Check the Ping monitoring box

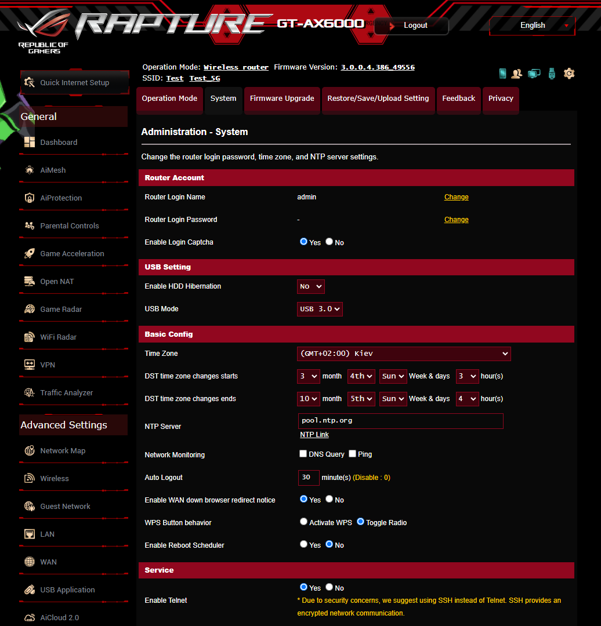point(353,453)
